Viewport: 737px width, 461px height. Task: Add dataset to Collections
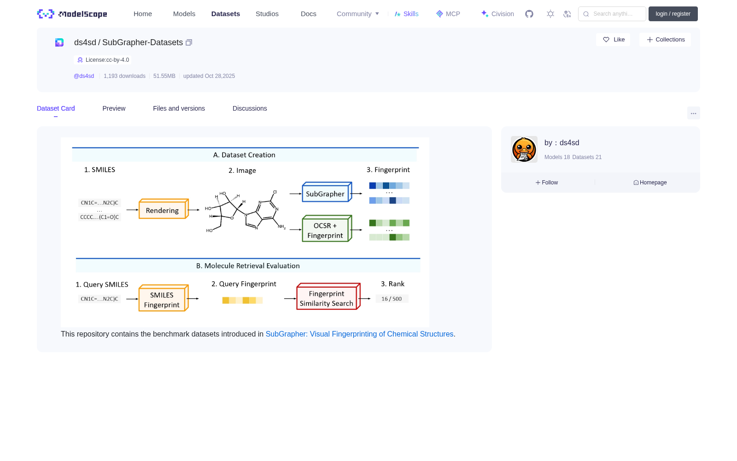click(665, 40)
